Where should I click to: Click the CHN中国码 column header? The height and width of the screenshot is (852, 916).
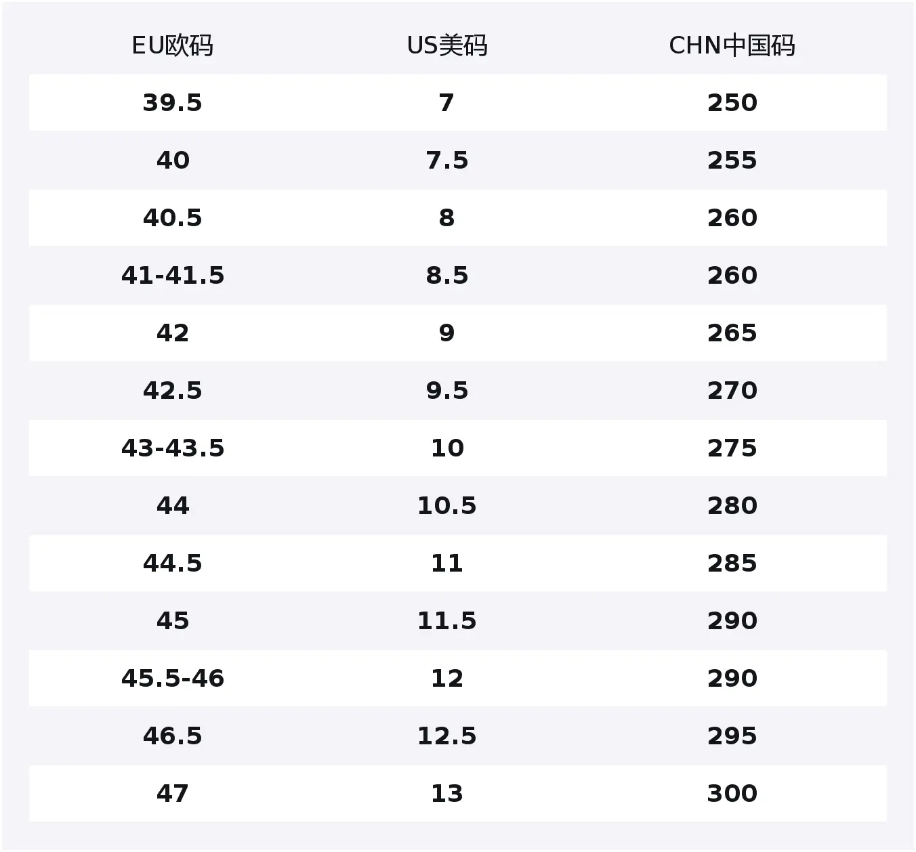pos(732,46)
